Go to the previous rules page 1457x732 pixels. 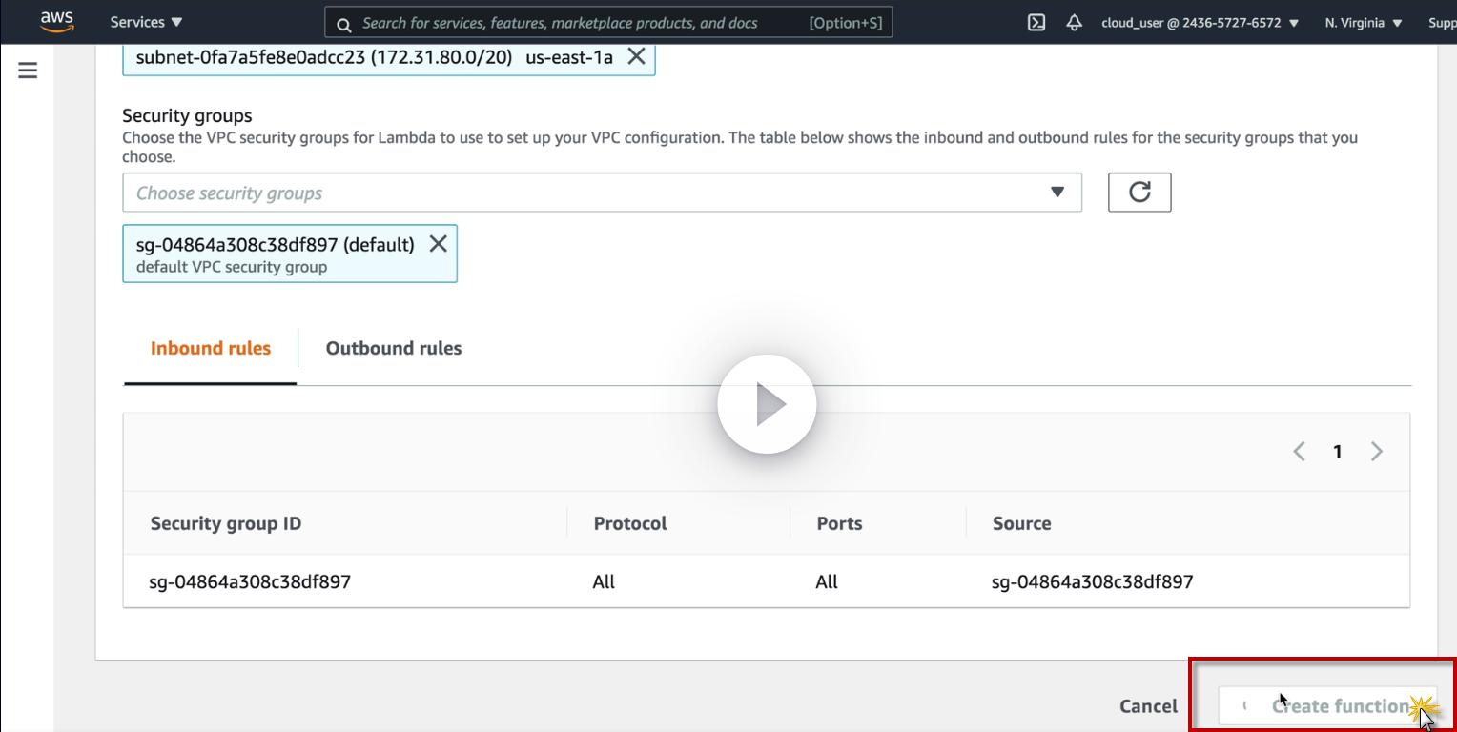[x=1299, y=452]
